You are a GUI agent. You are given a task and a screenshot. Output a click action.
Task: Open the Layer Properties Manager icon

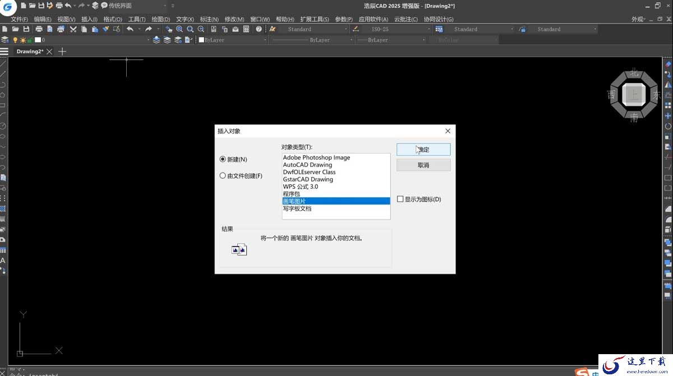click(5, 40)
